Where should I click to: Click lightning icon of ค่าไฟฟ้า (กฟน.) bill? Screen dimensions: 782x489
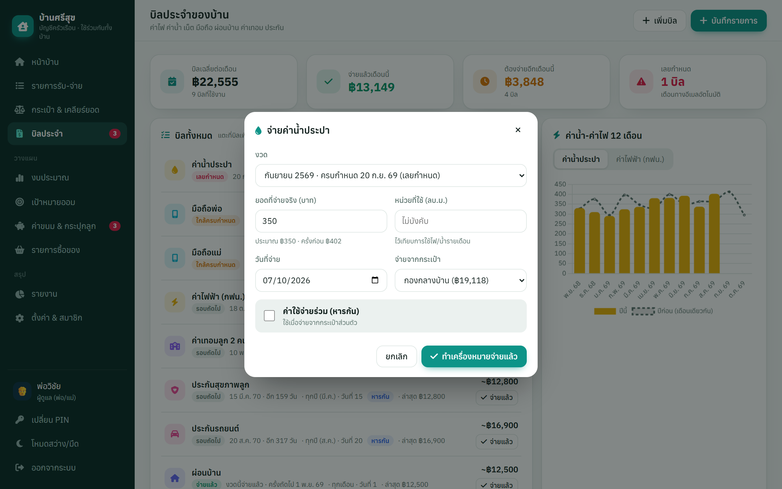pyautogui.click(x=175, y=302)
